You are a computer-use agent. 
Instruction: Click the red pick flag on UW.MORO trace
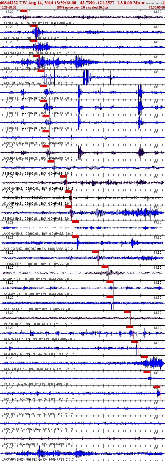click(x=144, y=357)
